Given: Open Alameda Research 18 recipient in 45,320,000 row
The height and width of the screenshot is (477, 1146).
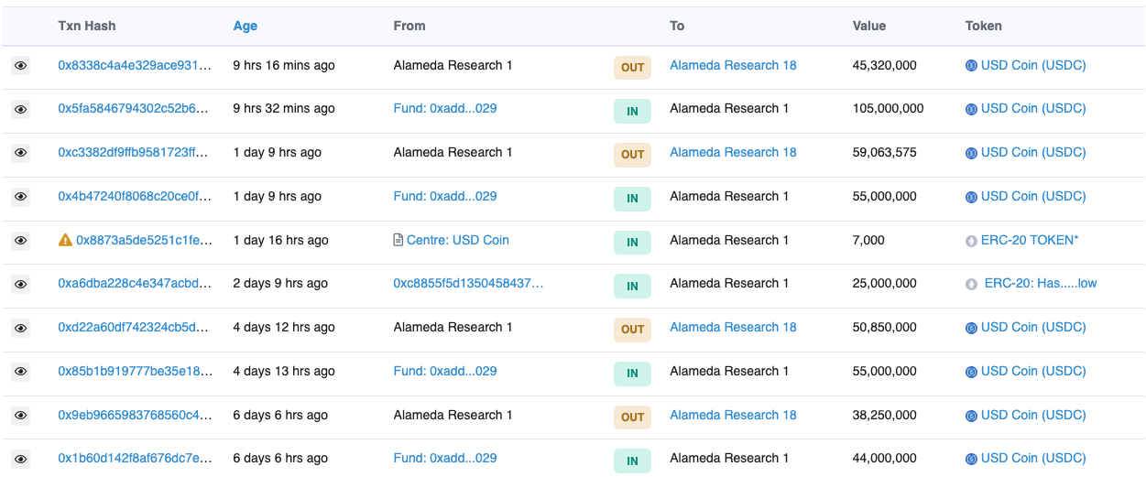Looking at the screenshot, I should (733, 65).
